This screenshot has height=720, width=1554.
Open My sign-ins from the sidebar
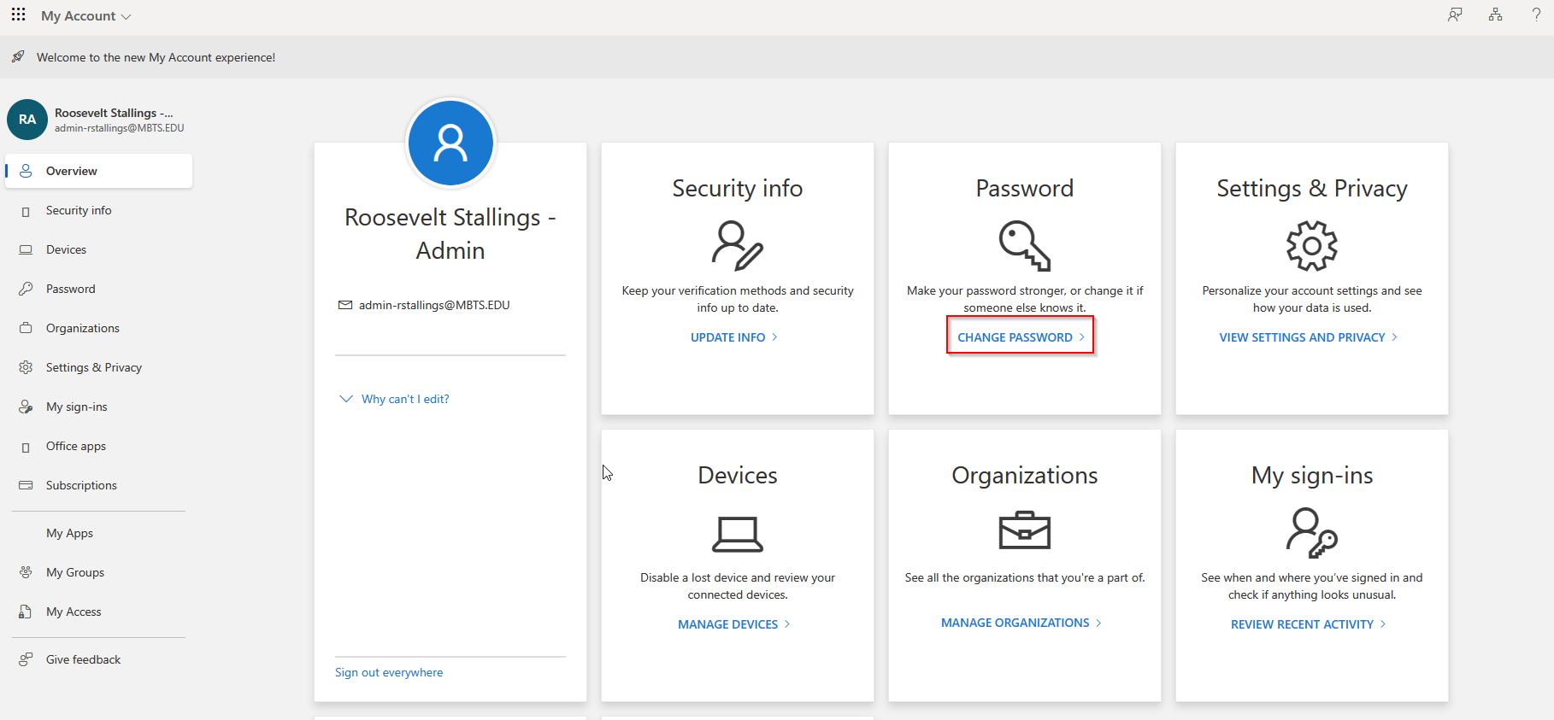click(76, 407)
